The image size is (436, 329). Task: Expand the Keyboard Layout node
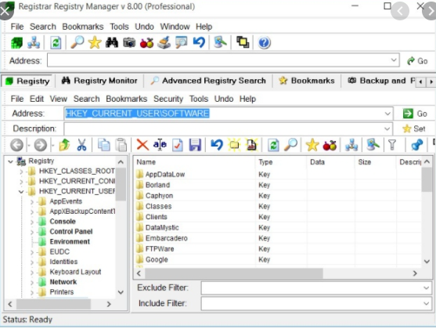(32, 273)
